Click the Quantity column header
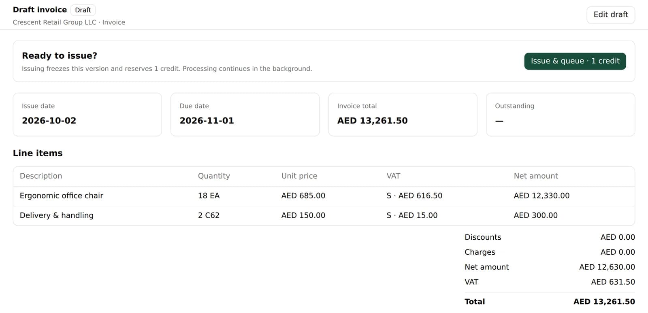 click(x=214, y=176)
